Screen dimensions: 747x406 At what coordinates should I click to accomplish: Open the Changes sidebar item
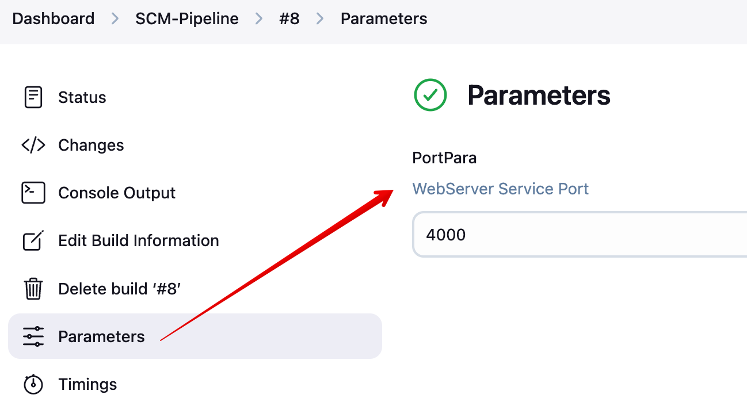pyautogui.click(x=91, y=145)
